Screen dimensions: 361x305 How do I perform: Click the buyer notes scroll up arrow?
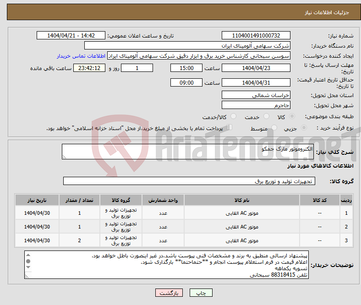click(28, 255)
